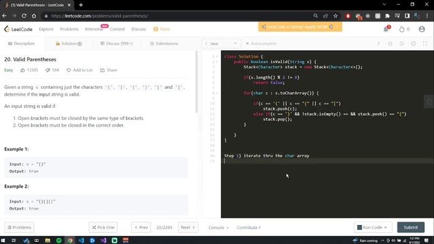Click the zoom magnifier icon in address bar
This screenshot has width=434, height=244.
315,16
